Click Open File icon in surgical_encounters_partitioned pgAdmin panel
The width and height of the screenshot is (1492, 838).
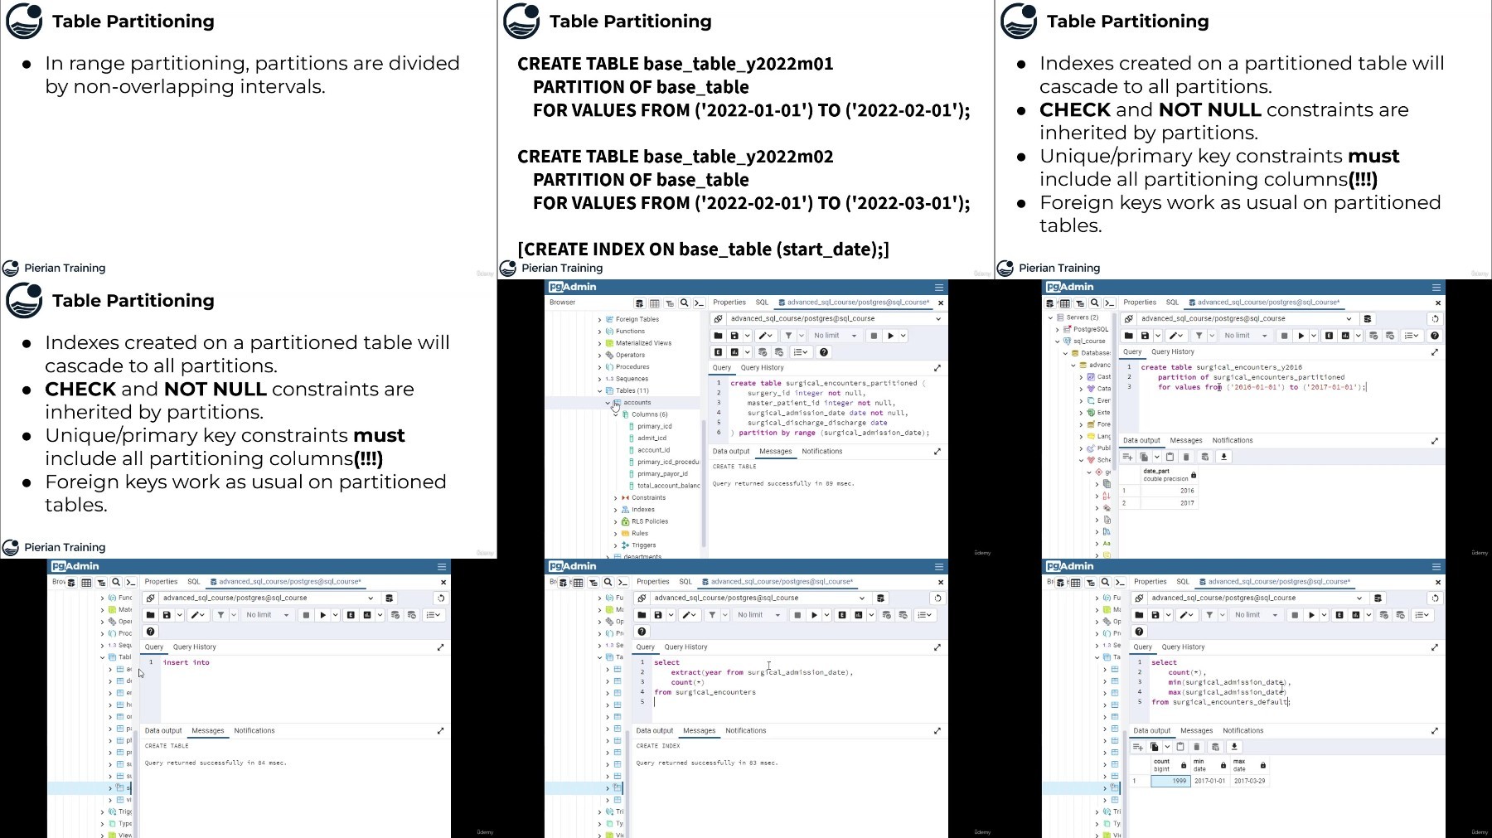[x=718, y=336]
